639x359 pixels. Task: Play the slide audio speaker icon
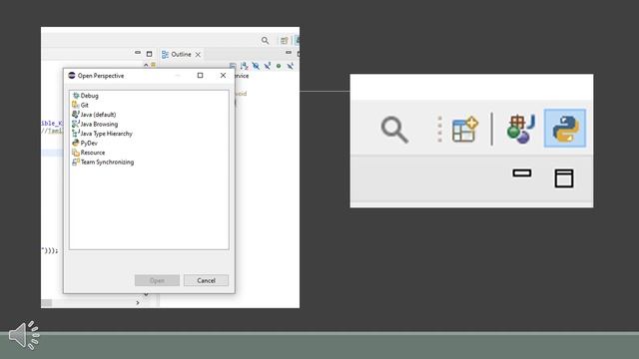(x=24, y=335)
